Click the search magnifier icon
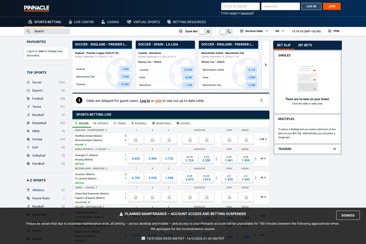Viewport: 366px width, 244px height. pyautogui.click(x=28, y=31)
